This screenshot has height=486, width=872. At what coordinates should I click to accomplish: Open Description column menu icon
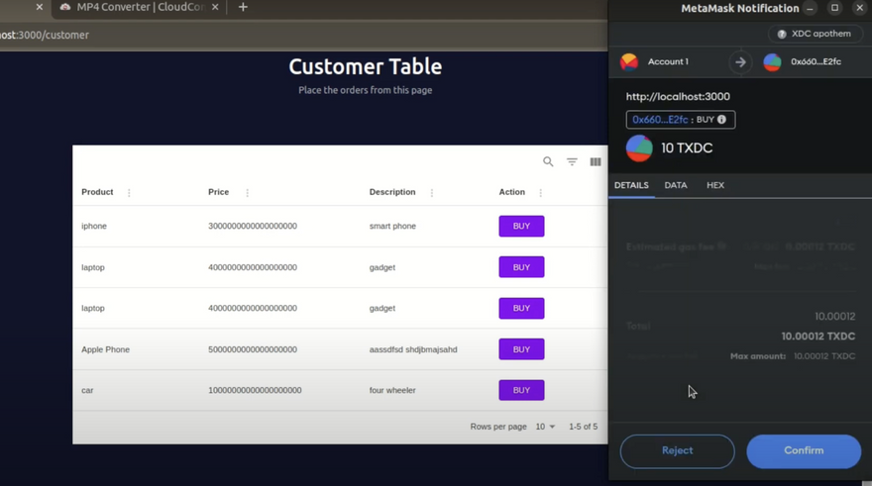(x=432, y=193)
